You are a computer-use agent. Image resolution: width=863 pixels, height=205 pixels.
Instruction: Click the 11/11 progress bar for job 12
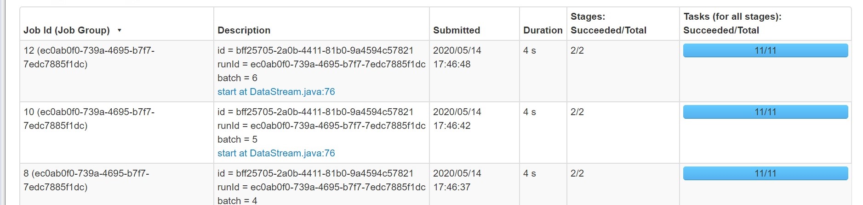[765, 50]
